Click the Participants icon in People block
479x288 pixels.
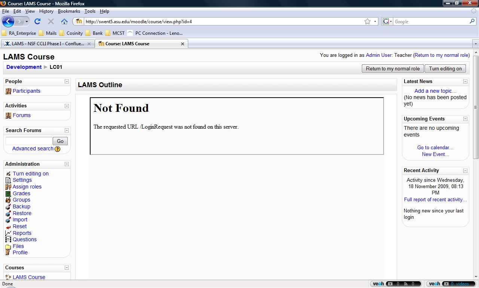(8, 91)
